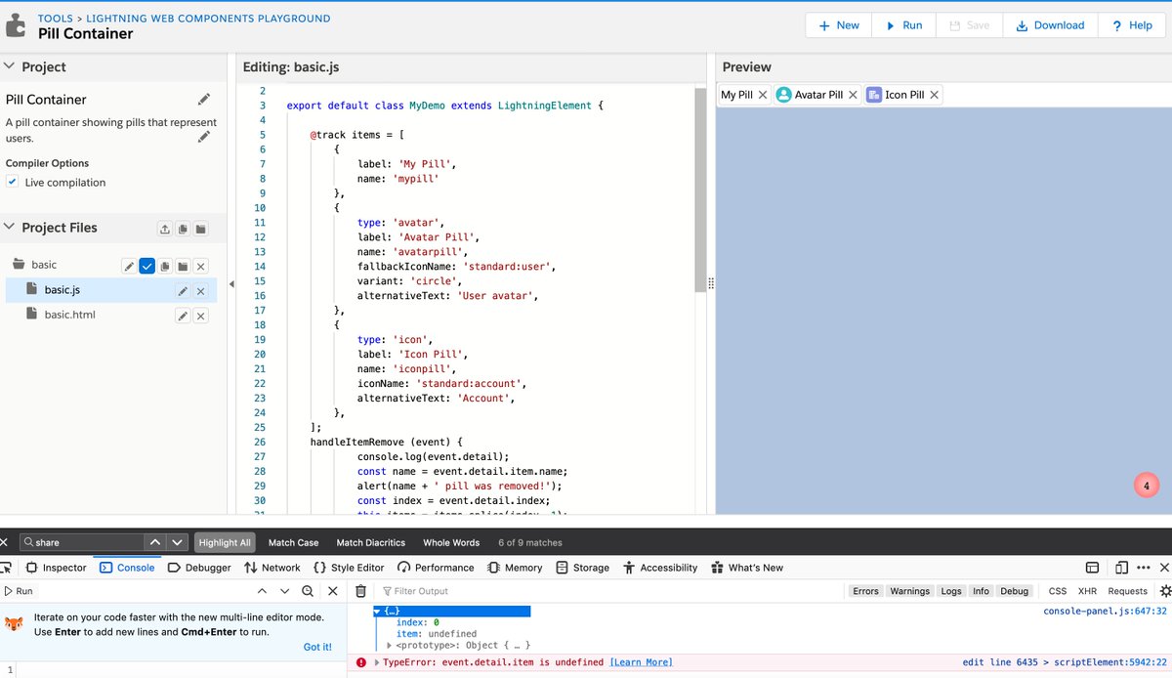Run the console editor code
The width and height of the screenshot is (1172, 678).
18,591
